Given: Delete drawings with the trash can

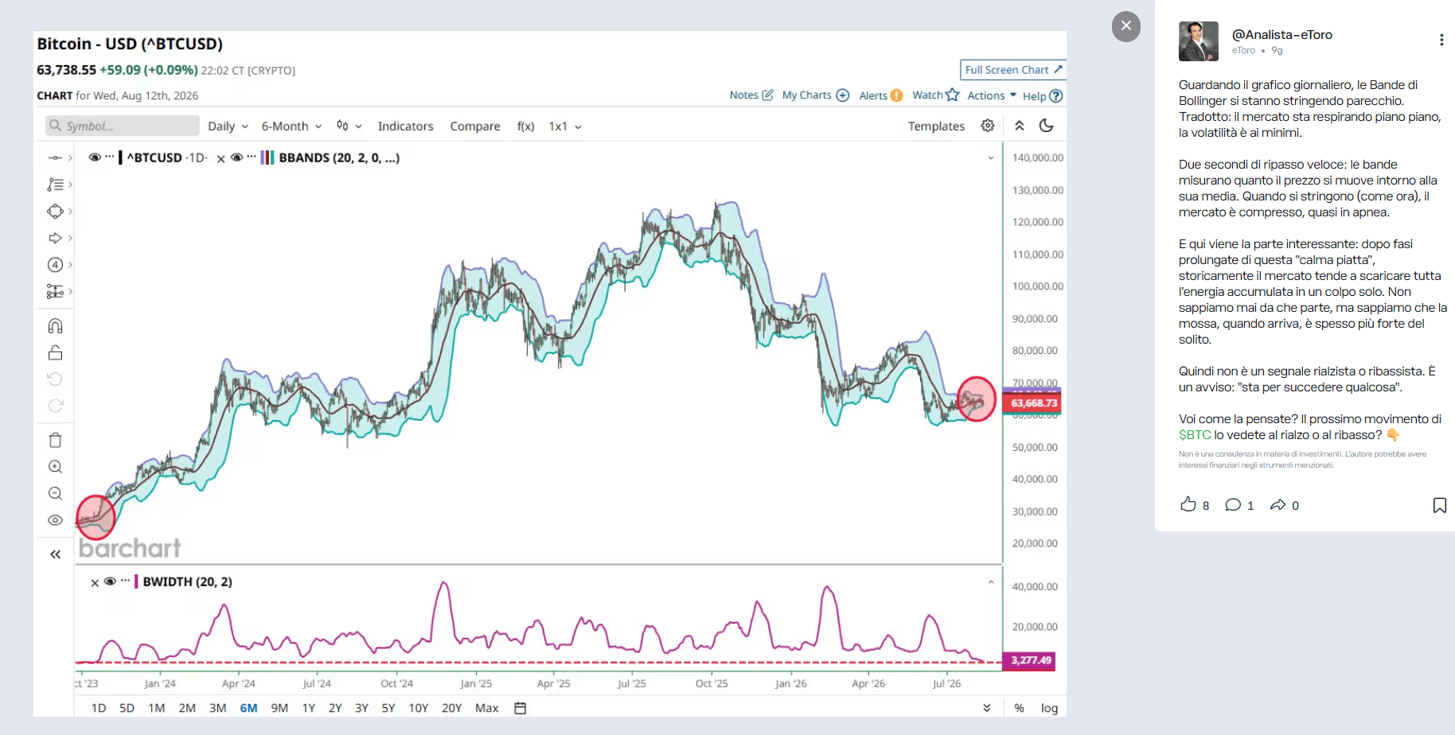Looking at the screenshot, I should 55,440.
